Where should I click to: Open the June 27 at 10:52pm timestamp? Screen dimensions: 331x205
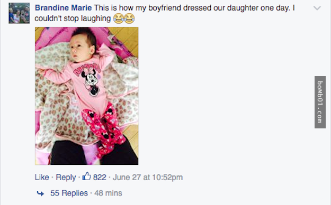[148, 177]
